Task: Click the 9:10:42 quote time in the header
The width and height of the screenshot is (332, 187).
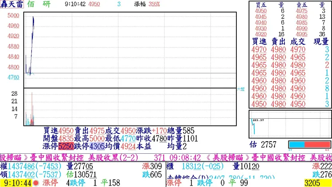Action: coord(75,4)
